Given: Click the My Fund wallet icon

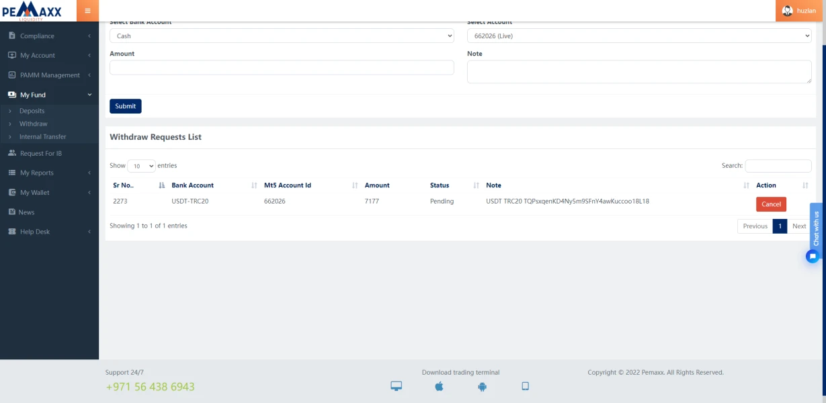Looking at the screenshot, I should tap(12, 95).
